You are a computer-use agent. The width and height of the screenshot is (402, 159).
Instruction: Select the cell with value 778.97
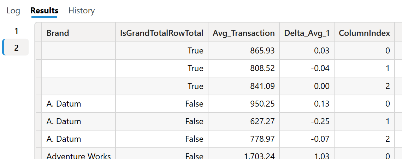click(244, 139)
